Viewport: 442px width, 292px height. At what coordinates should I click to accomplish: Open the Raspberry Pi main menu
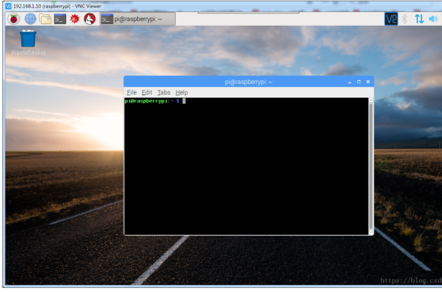tap(13, 19)
